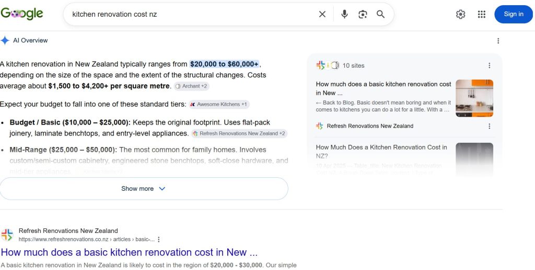This screenshot has height=270, width=535.
Task: Click 'Refresh Renovations New Zealand' result site name
Action: [x=68, y=231]
